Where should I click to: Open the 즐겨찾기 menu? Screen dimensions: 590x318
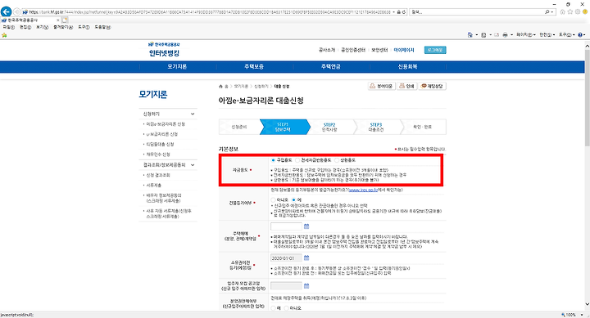tap(63, 27)
